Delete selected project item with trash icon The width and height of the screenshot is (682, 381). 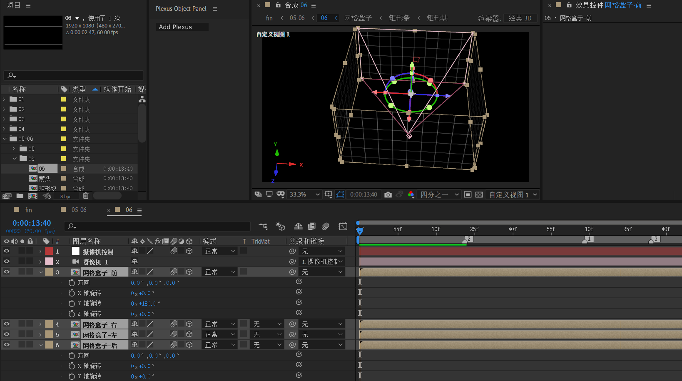(x=86, y=196)
